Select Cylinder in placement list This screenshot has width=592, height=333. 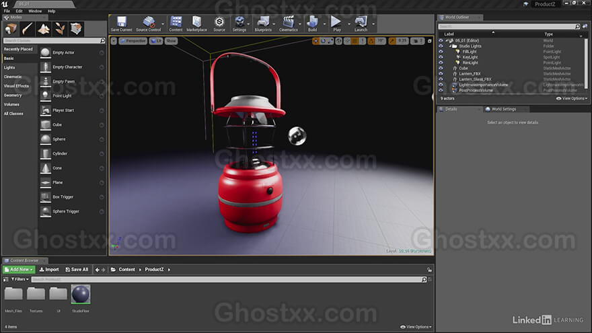72,153
